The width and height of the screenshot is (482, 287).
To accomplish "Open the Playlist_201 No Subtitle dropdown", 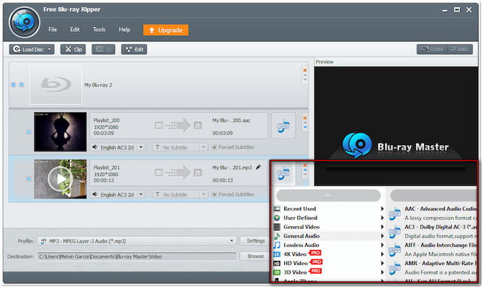I will tap(203, 195).
